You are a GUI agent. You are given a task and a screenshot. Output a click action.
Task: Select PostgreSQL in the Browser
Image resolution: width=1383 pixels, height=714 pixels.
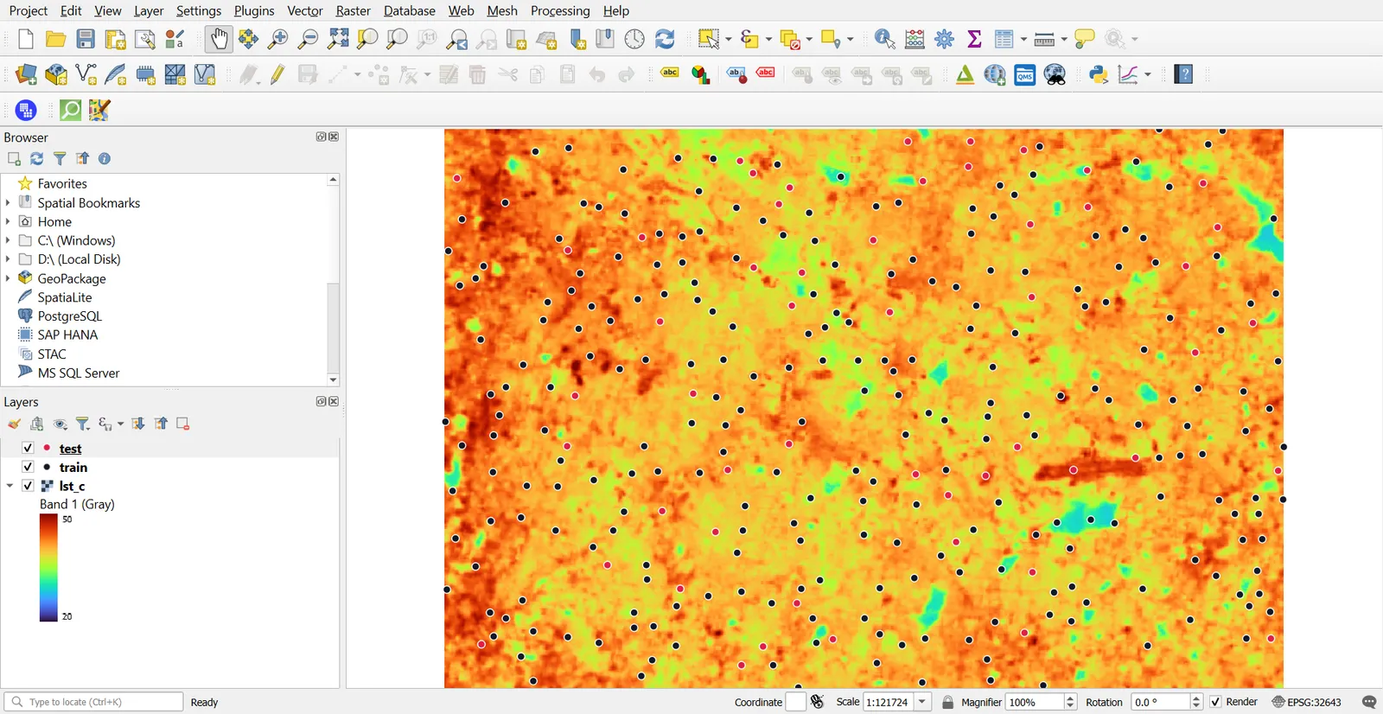click(70, 316)
